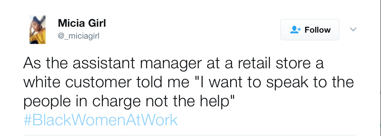Viewport: 381px width, 136px height.
Task: Follow the Micia Girl account
Action: (x=310, y=30)
